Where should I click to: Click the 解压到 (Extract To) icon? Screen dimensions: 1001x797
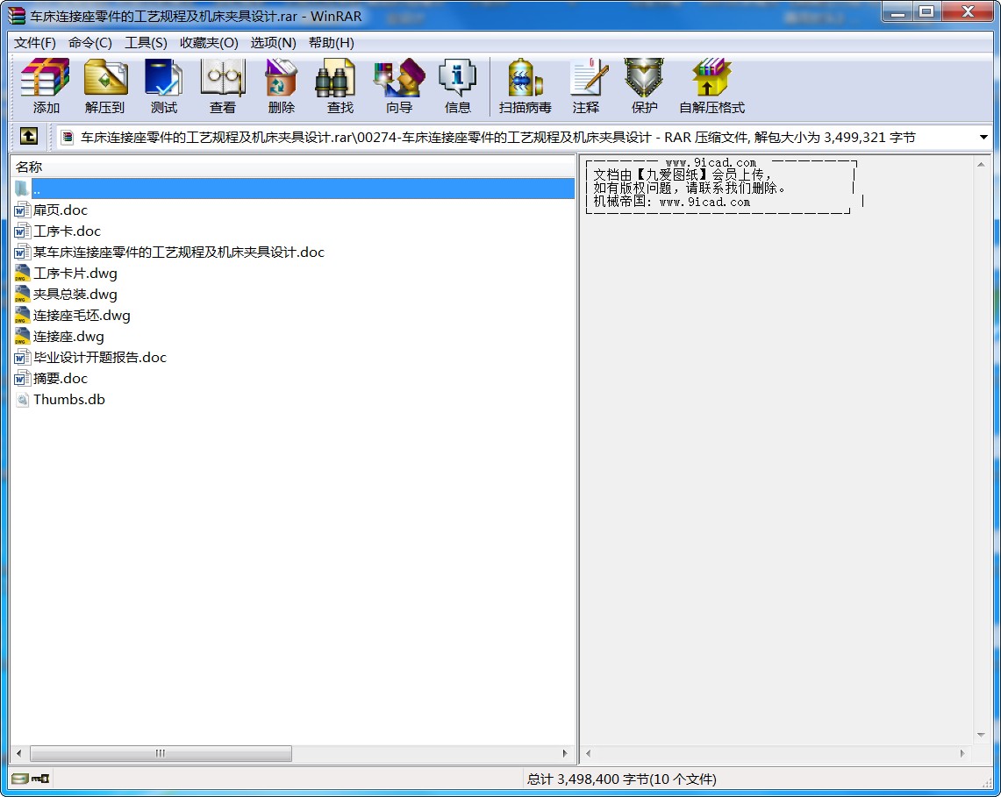tap(104, 86)
